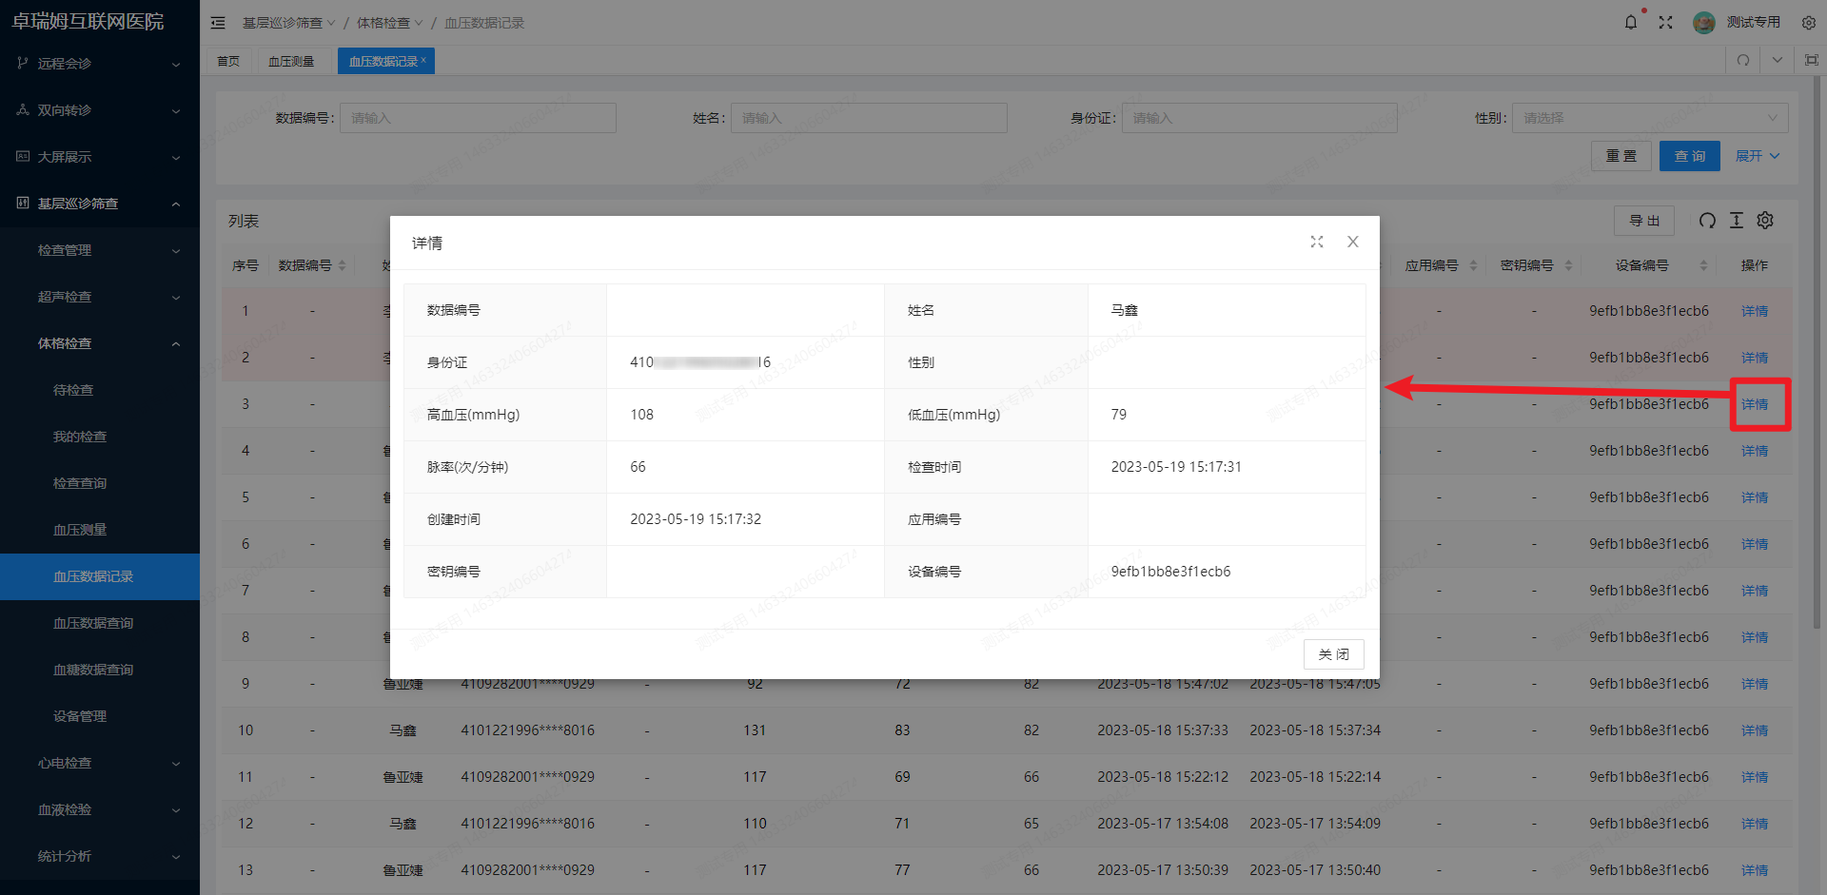This screenshot has width=1827, height=895.
Task: Expand the 双向转诊 menu
Action: click(x=100, y=110)
